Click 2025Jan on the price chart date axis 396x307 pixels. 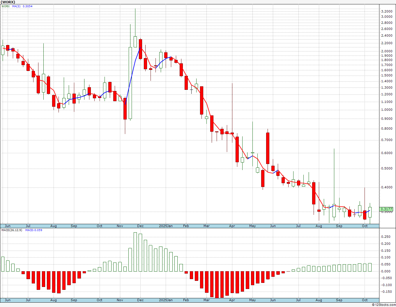click(x=166, y=226)
